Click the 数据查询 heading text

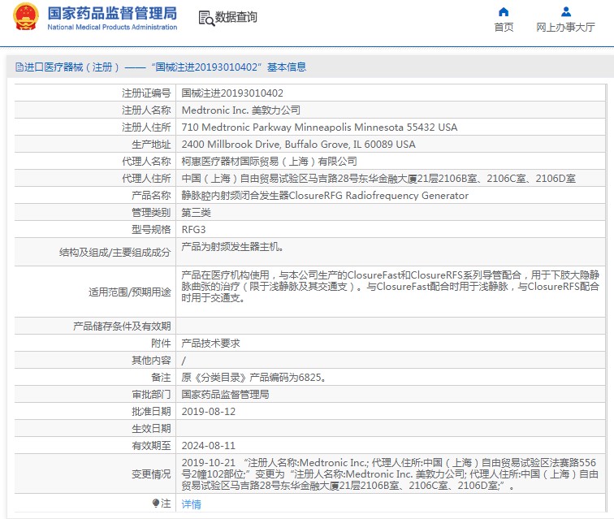click(236, 17)
